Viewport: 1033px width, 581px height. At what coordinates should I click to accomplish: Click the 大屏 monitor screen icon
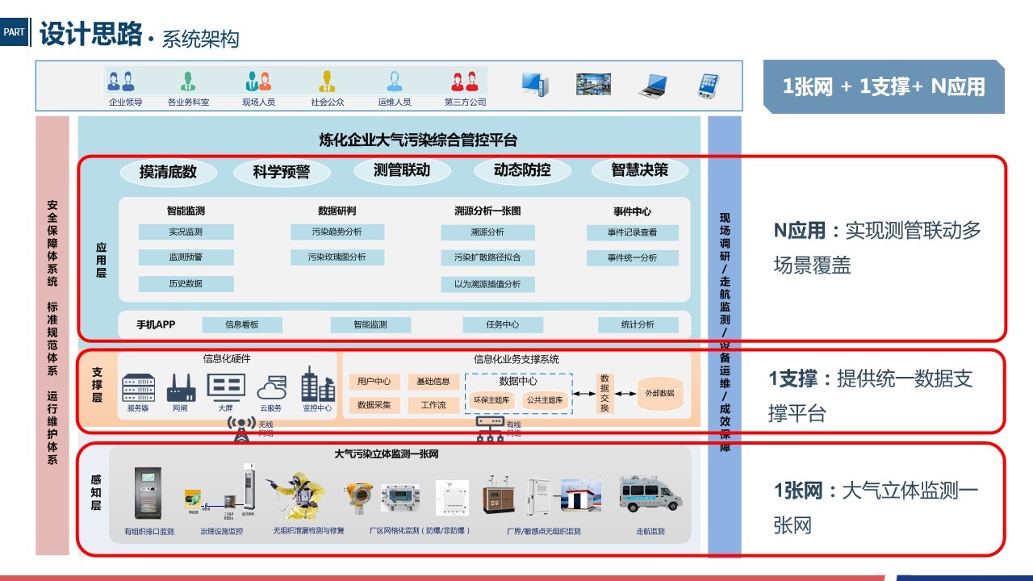[226, 387]
